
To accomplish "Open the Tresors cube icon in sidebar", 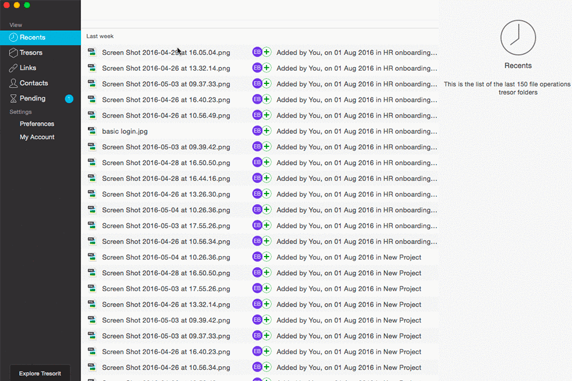I will 13,53.
